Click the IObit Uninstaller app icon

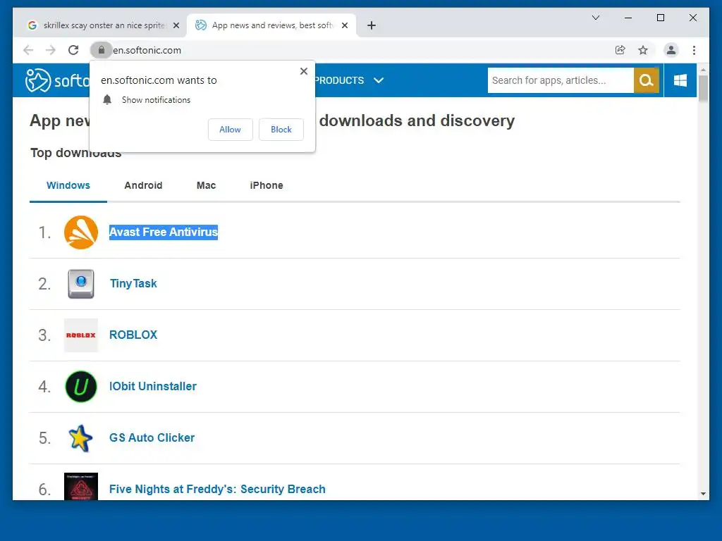(x=80, y=387)
